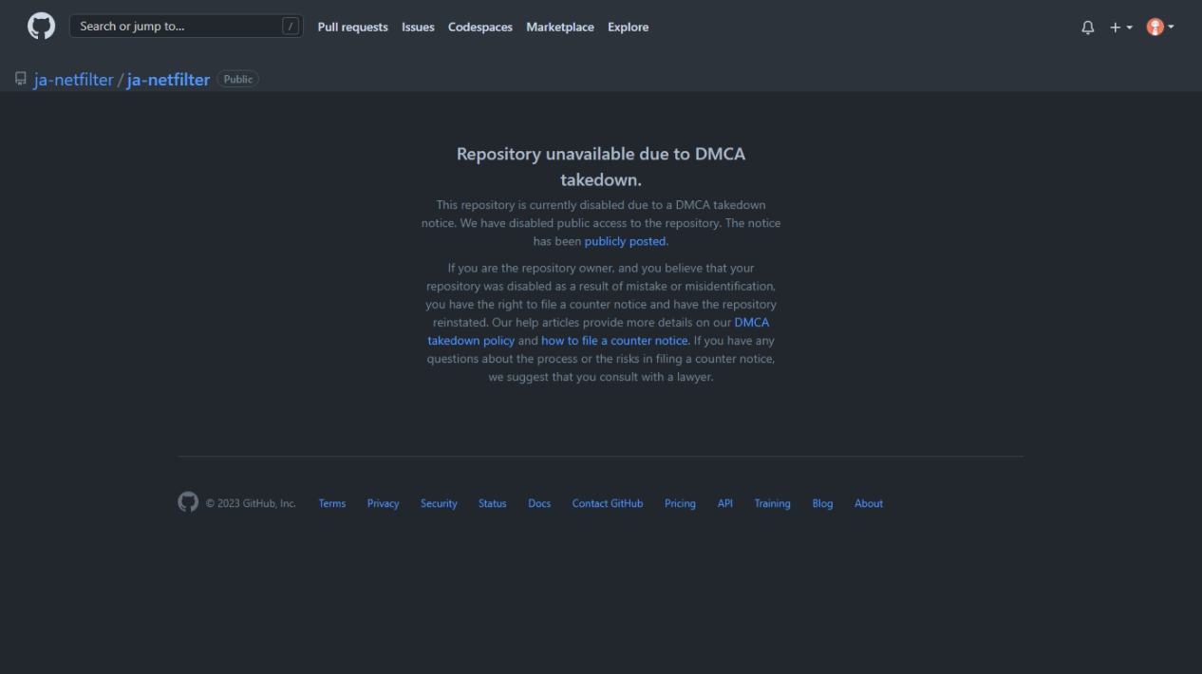Screen dimensions: 1202x674
Task: Click the Public visibility badge
Action: tap(238, 79)
